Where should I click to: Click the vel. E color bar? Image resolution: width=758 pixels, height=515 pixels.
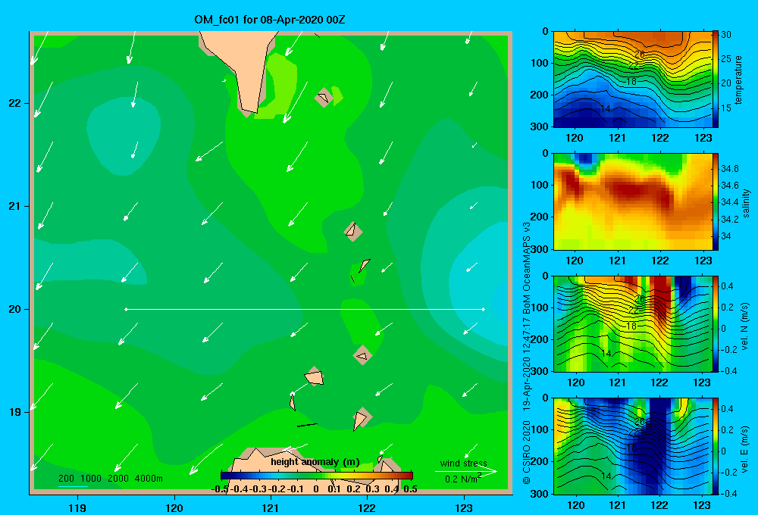point(716,446)
